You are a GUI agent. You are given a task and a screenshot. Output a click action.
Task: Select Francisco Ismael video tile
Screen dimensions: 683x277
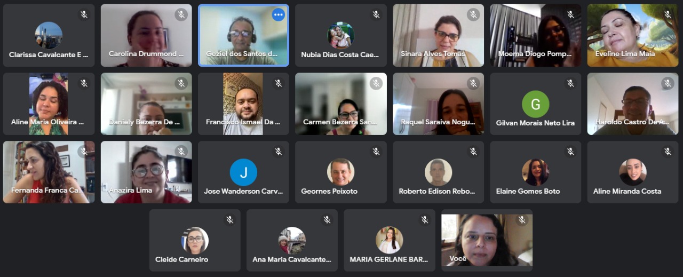tap(243, 104)
